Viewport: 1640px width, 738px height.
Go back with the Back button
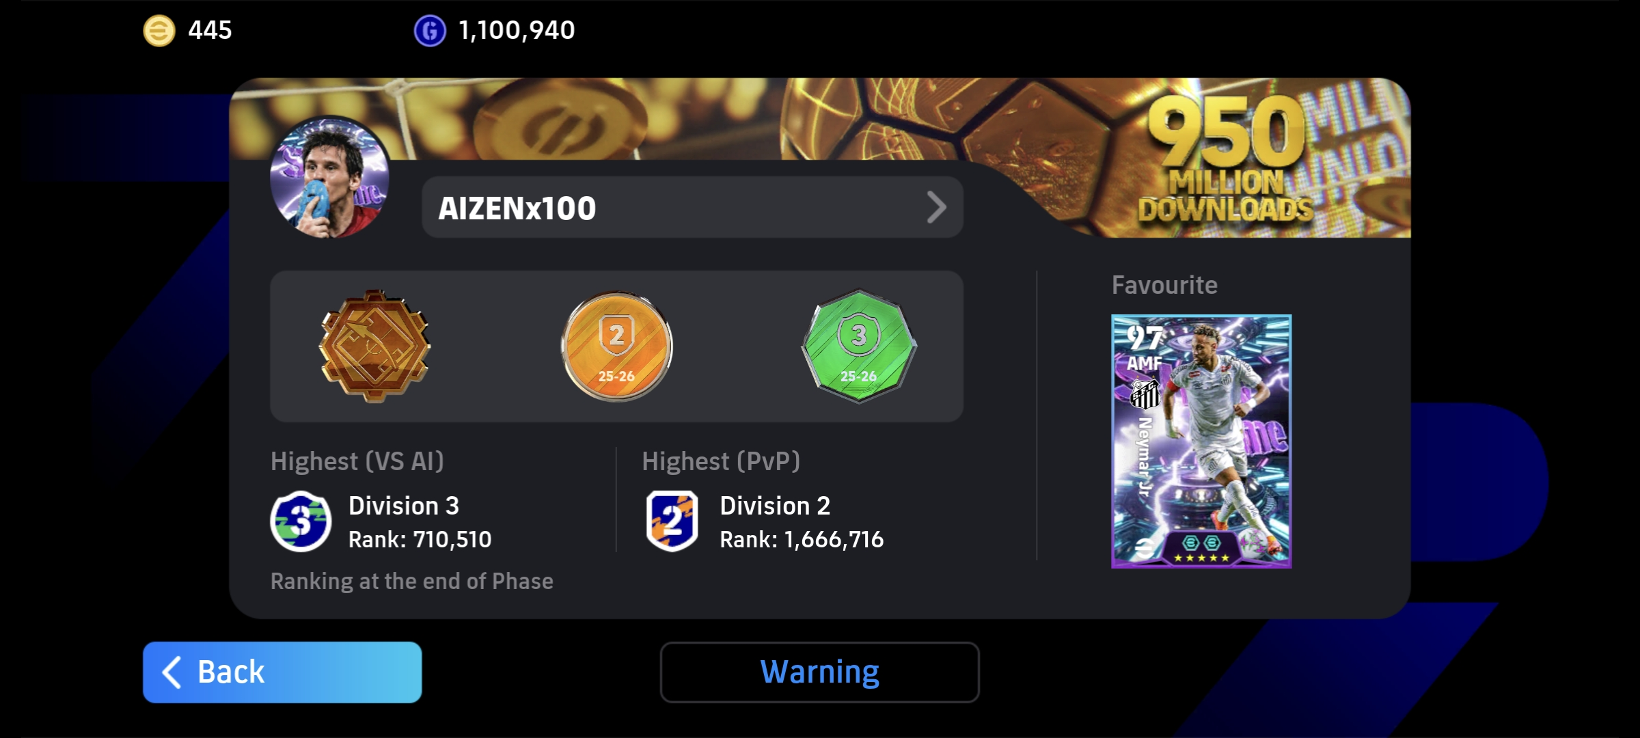click(x=282, y=672)
